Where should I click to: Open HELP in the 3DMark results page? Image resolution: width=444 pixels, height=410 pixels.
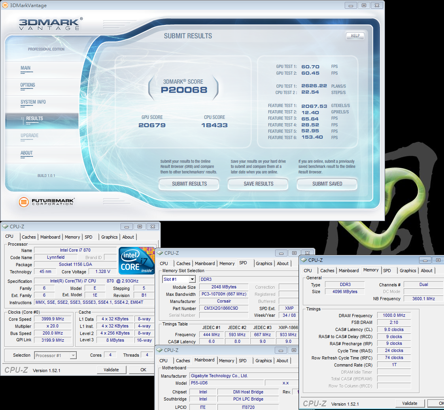pos(355,36)
